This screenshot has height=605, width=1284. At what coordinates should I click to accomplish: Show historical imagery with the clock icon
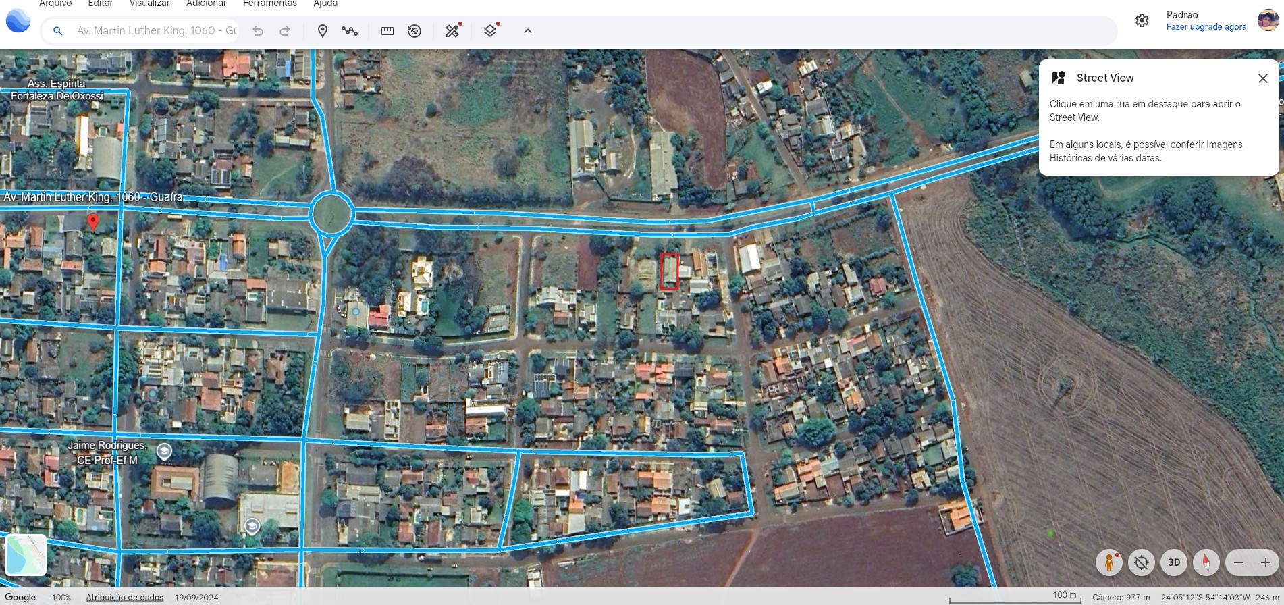pos(414,31)
